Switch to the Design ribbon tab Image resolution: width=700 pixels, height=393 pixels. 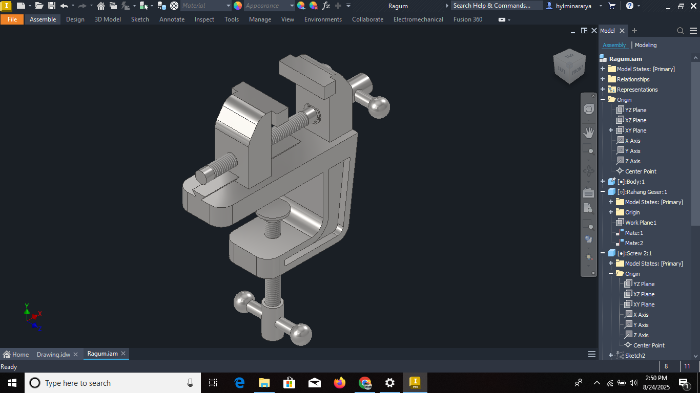pos(75,19)
